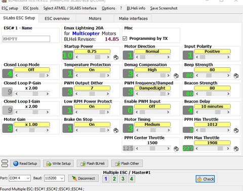Image resolution: width=243 pixels, height=191 pixels.
Task: Click the stacked panels icon left of Read Setup
Action: 5,163
